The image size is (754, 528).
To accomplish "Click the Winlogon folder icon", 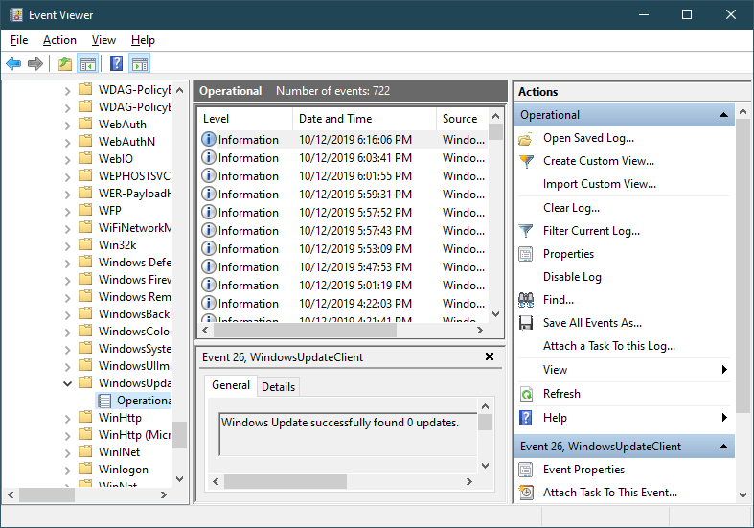I will coord(85,469).
